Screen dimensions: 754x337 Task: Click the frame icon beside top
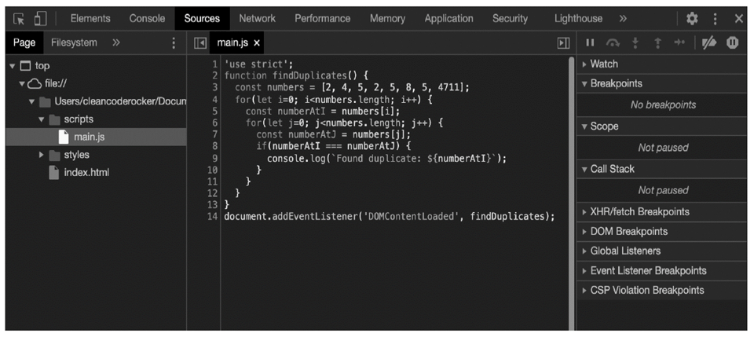coord(25,66)
